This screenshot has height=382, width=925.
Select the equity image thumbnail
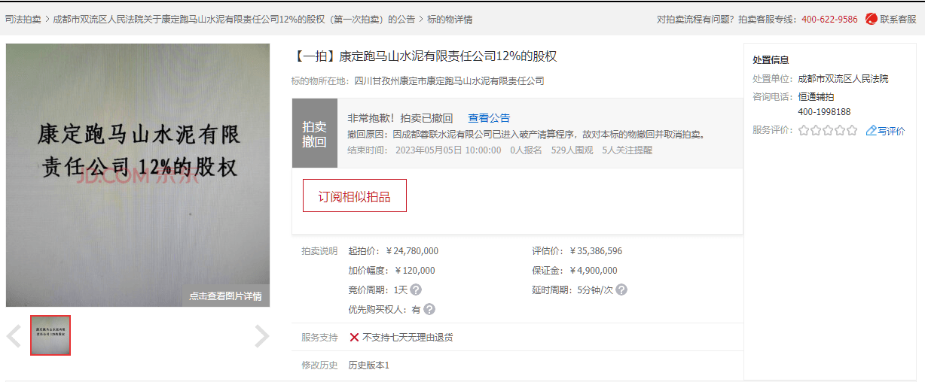(x=50, y=335)
